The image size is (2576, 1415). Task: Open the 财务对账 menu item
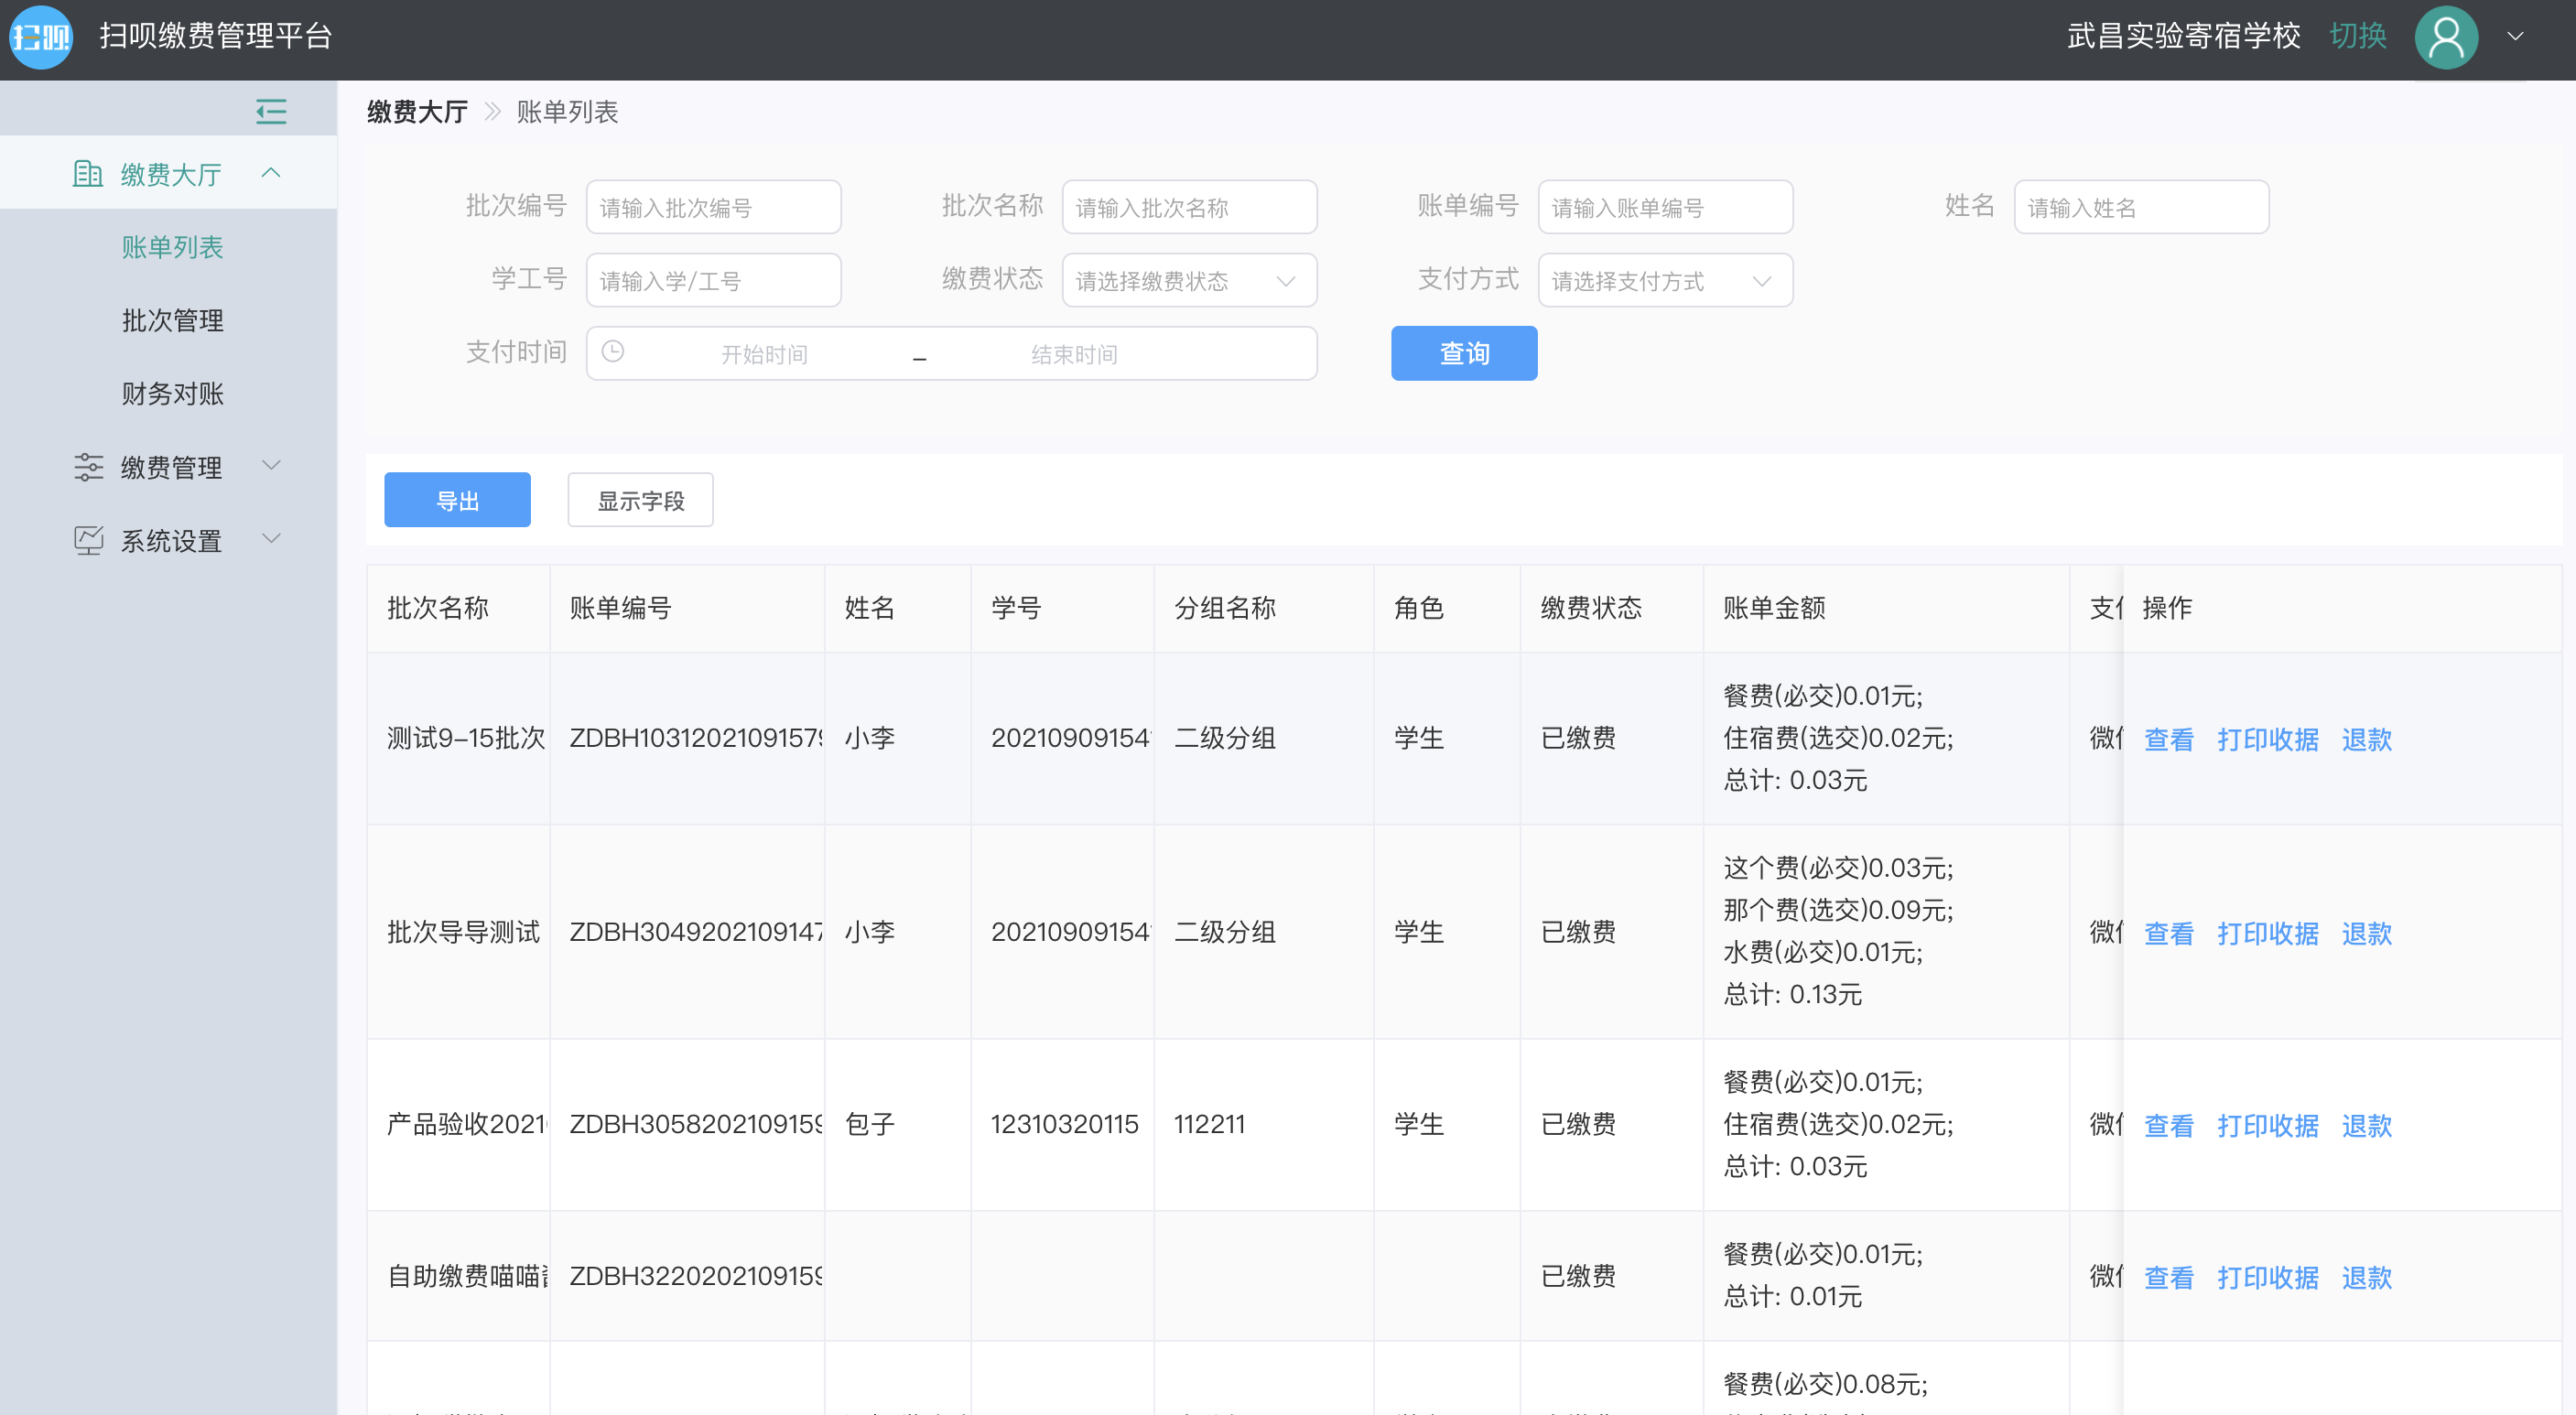click(172, 393)
